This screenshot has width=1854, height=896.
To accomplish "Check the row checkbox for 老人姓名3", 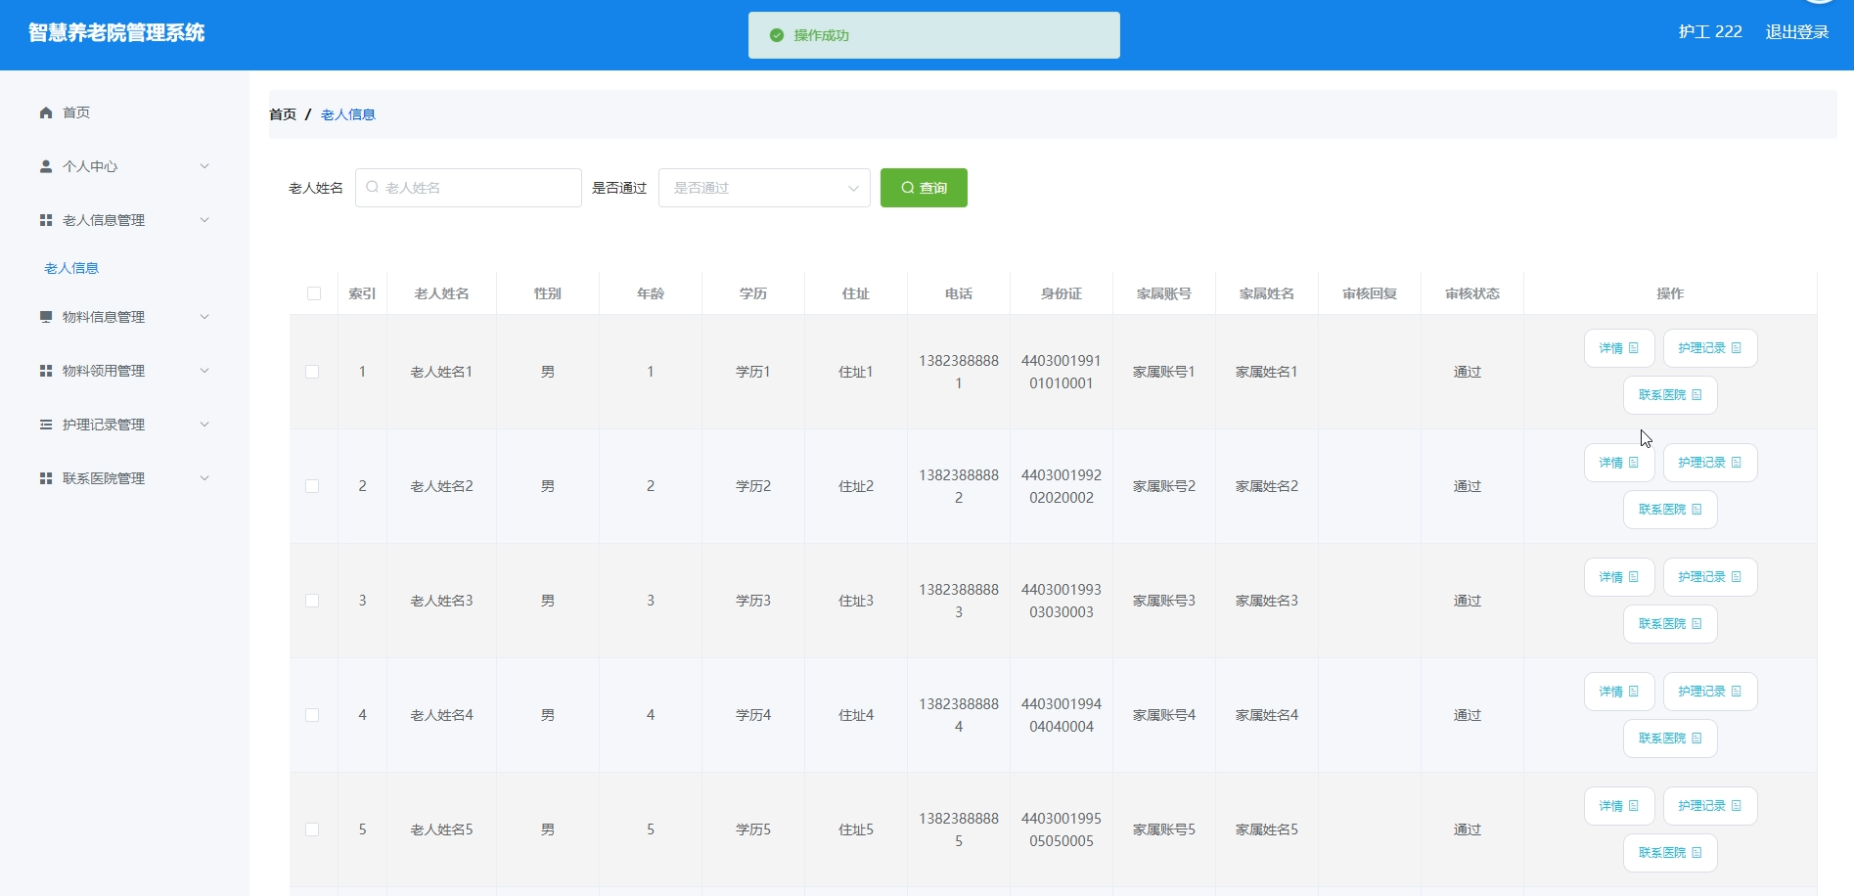I will [x=312, y=601].
